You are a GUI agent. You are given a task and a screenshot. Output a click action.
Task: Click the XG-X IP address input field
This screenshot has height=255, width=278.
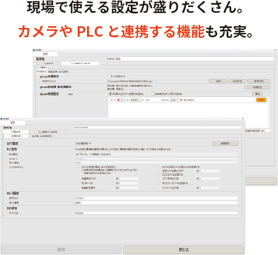pos(157,198)
